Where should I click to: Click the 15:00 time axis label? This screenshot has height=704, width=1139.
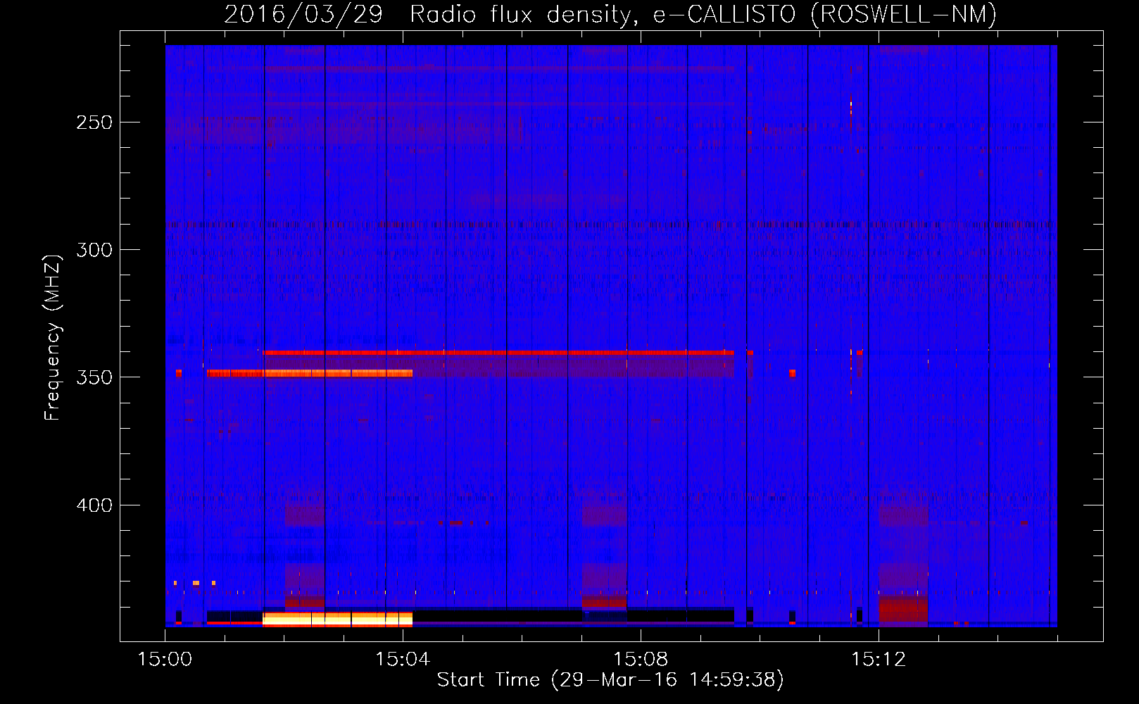[165, 660]
